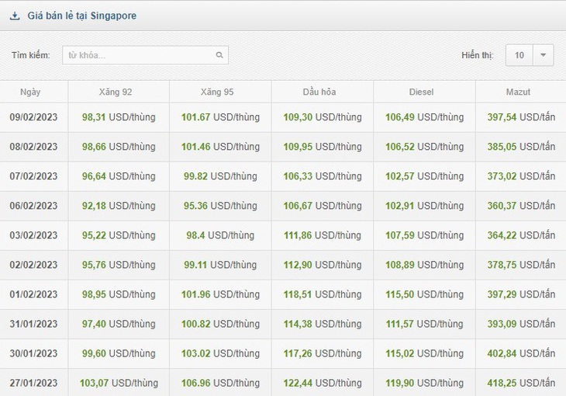Sort by the Xăng 92 column header
The height and width of the screenshot is (396, 566).
pyautogui.click(x=116, y=92)
